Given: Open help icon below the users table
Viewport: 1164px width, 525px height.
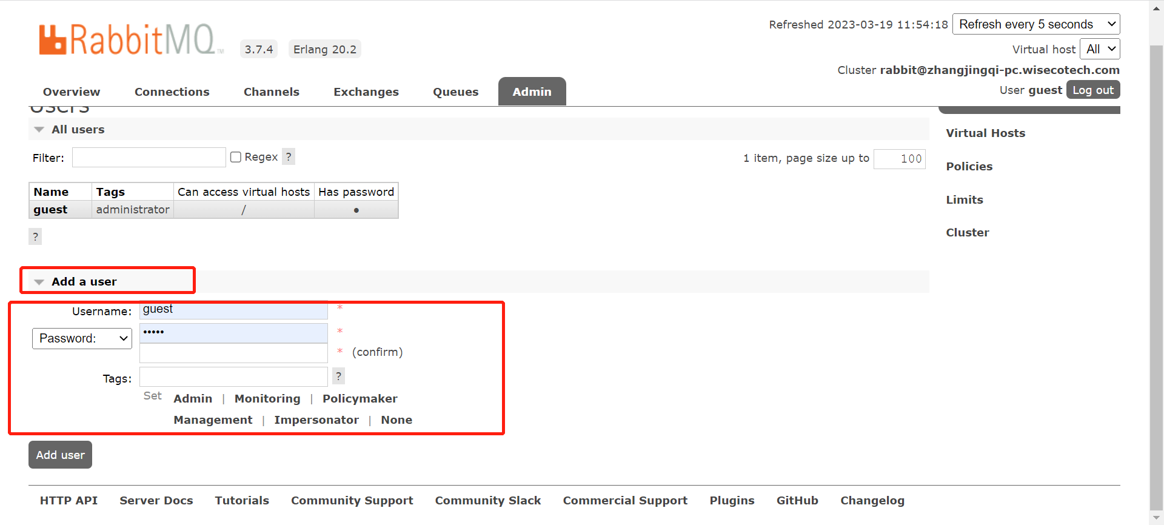Looking at the screenshot, I should tap(35, 236).
